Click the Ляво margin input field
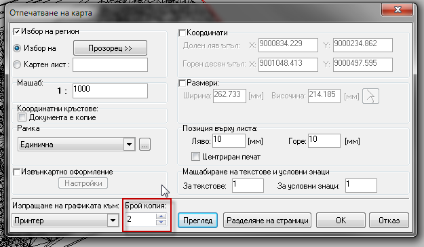The width and height of the screenshot is (424, 247). click(229, 141)
